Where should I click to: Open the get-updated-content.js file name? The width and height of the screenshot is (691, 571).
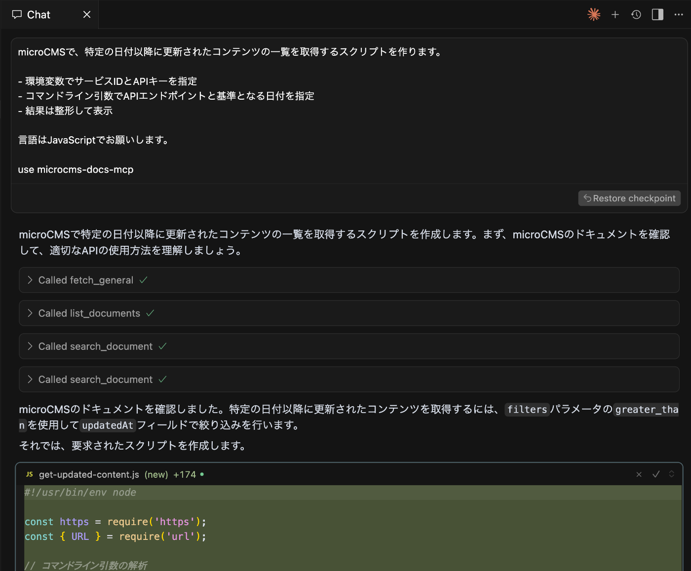(x=89, y=475)
